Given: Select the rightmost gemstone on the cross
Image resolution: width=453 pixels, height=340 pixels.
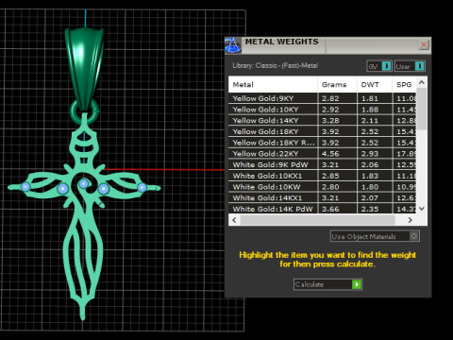Looking at the screenshot, I should click(142, 187).
